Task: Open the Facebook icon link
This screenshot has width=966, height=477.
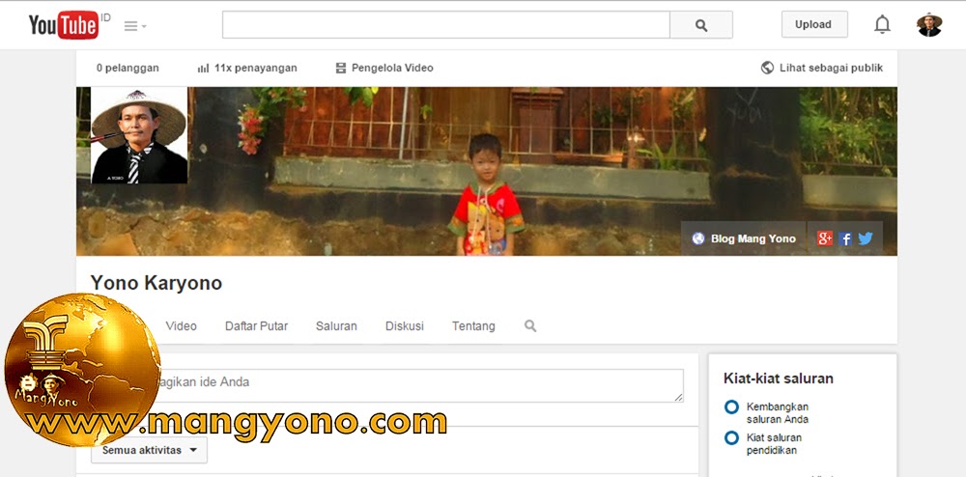Action: tap(845, 238)
